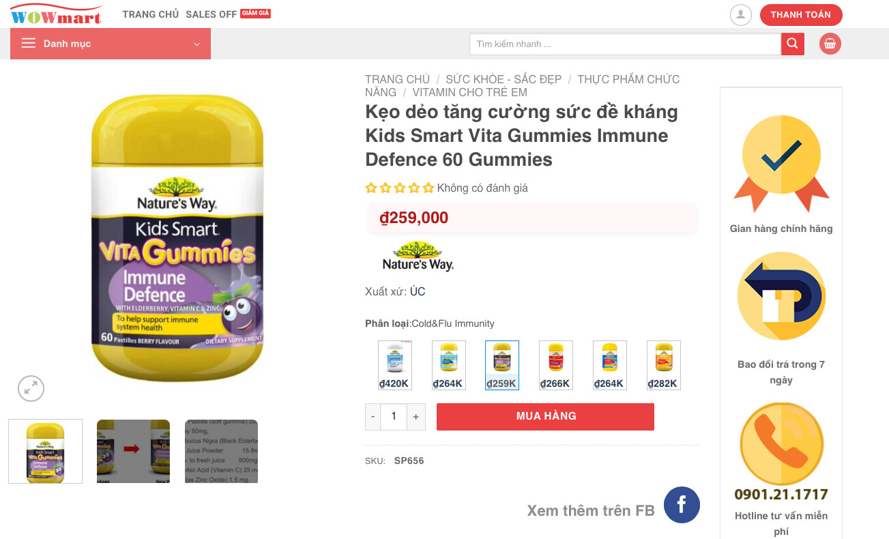Image resolution: width=889 pixels, height=539 pixels.
Task: Click the Gian hàng chính hãng badge icon
Action: tap(781, 164)
